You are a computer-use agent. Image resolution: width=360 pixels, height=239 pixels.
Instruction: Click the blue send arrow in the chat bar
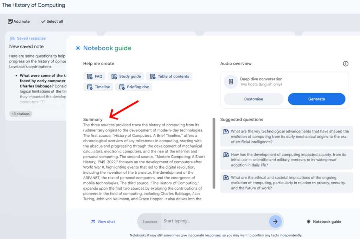(x=276, y=221)
